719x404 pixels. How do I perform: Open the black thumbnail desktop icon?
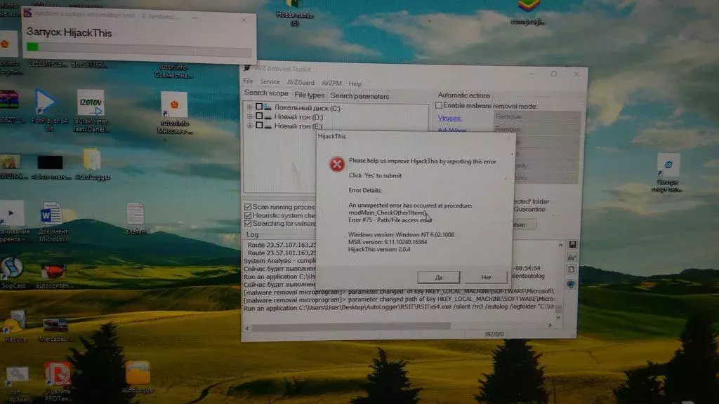click(x=50, y=163)
